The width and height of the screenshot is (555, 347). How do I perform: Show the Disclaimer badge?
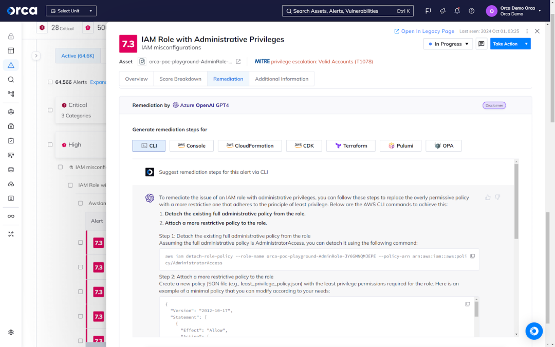494,105
